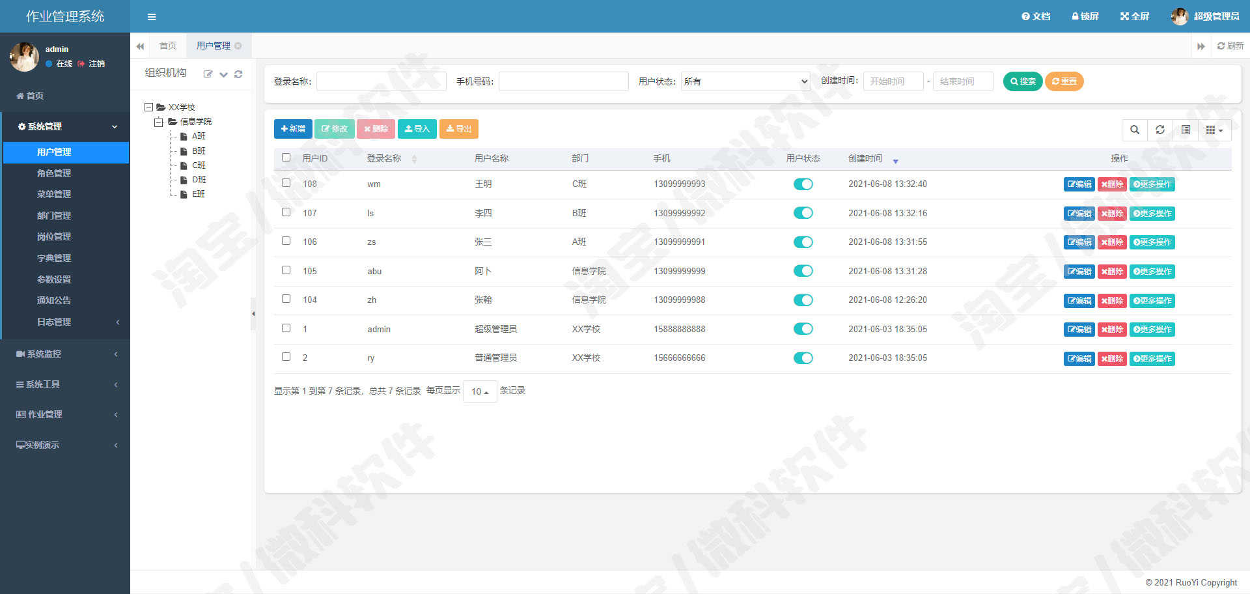Check the row for user 106
The image size is (1250, 594).
(x=286, y=241)
